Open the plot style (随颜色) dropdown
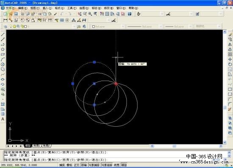 219,27
